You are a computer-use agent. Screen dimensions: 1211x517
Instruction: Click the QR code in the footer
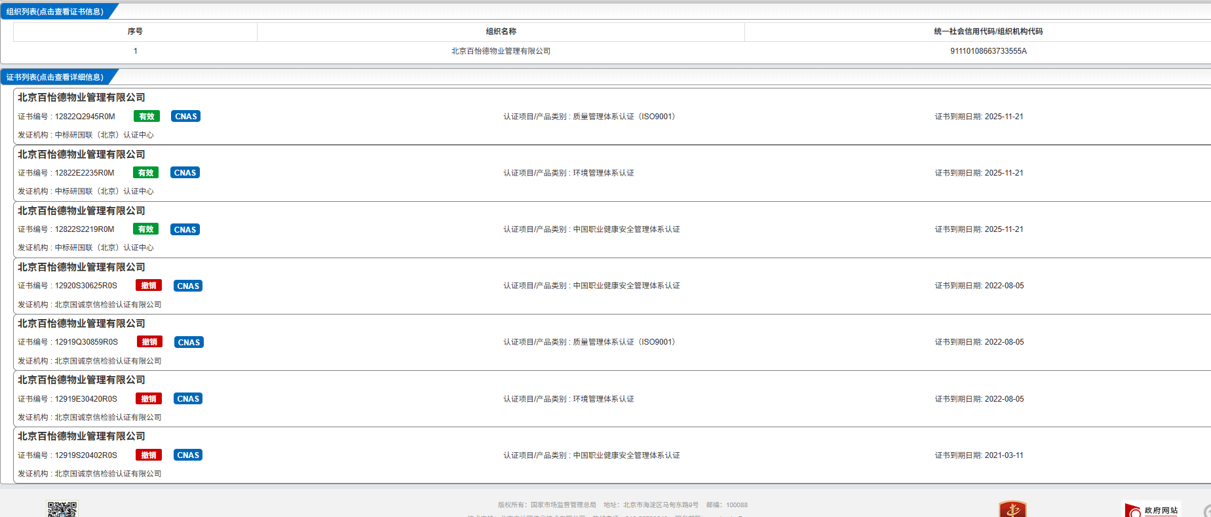click(x=62, y=510)
